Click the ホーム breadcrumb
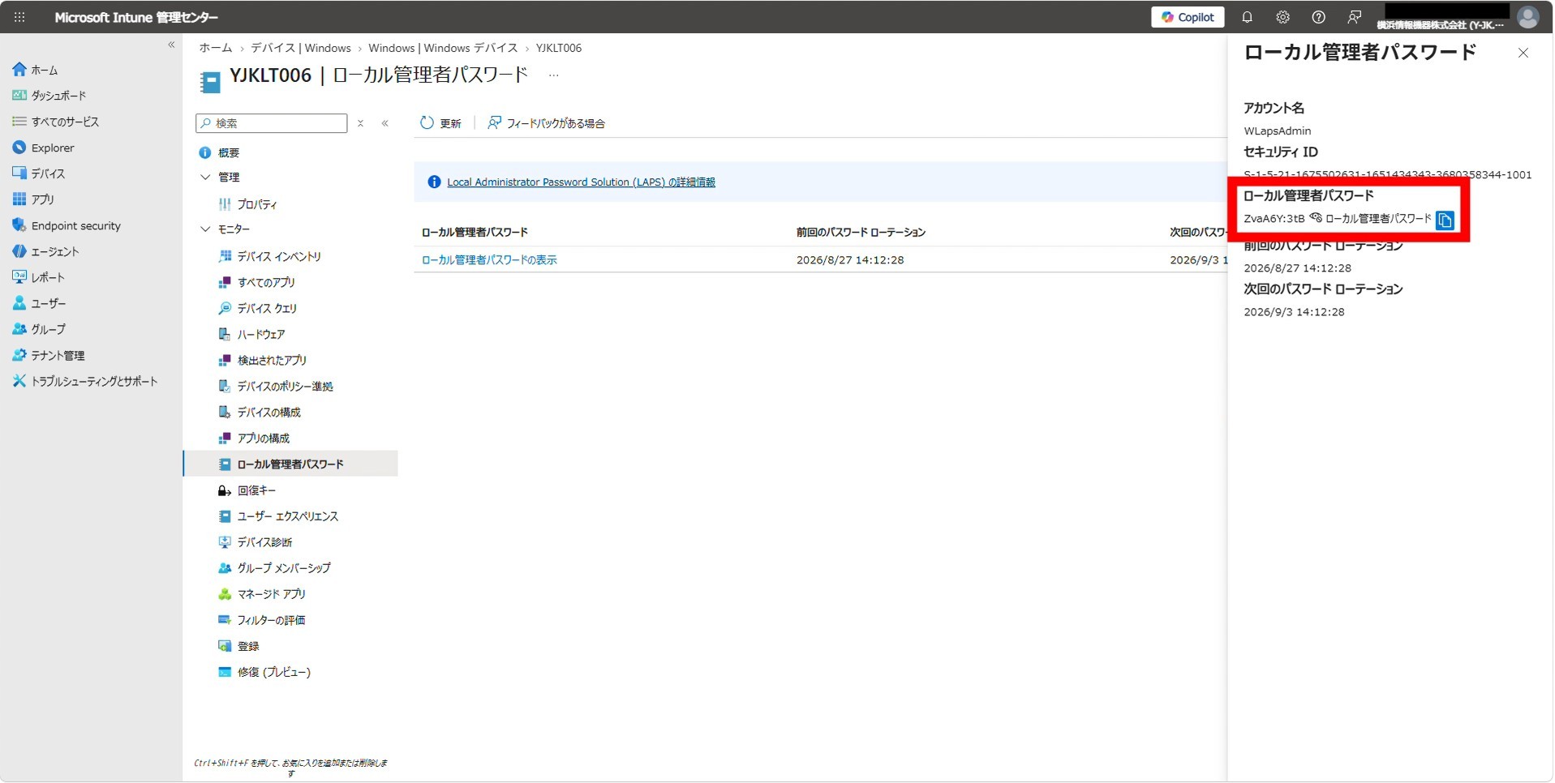This screenshot has height=783, width=1555. tap(216, 48)
